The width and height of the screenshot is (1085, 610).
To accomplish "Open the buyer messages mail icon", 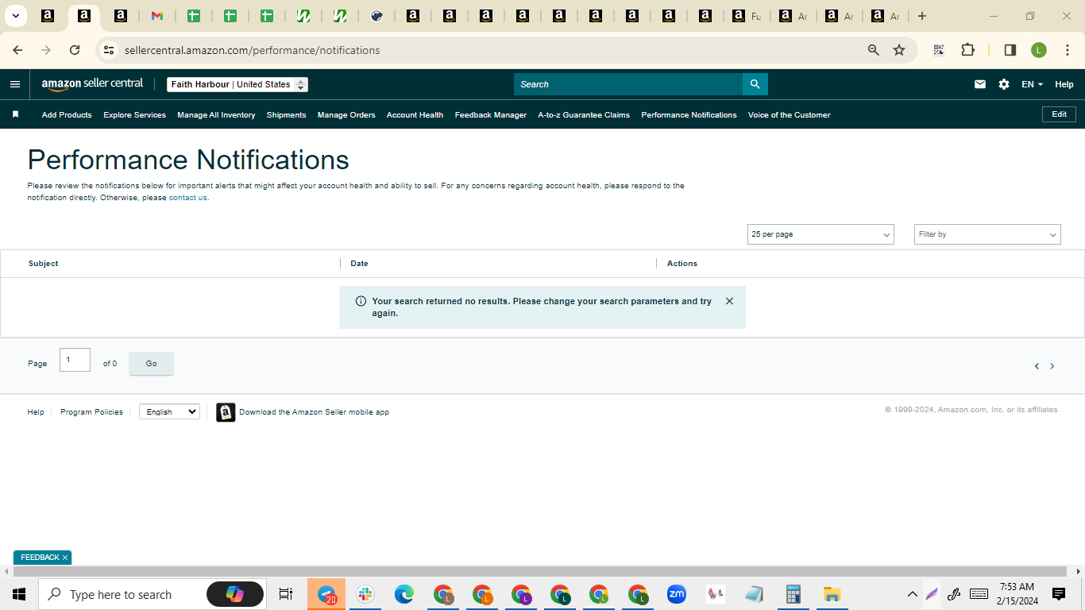I will coord(980,84).
